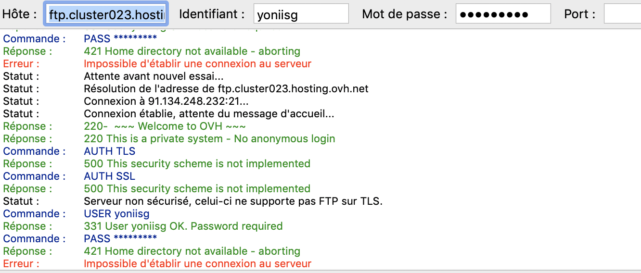Screen dimensions: 641x273
Task: Click the Hôte server address field
Action: 106,14
